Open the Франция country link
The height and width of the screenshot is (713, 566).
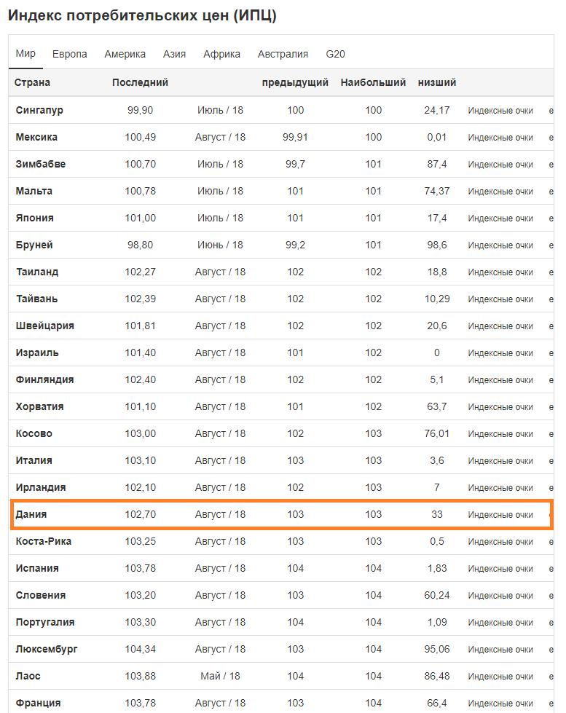tap(38, 703)
